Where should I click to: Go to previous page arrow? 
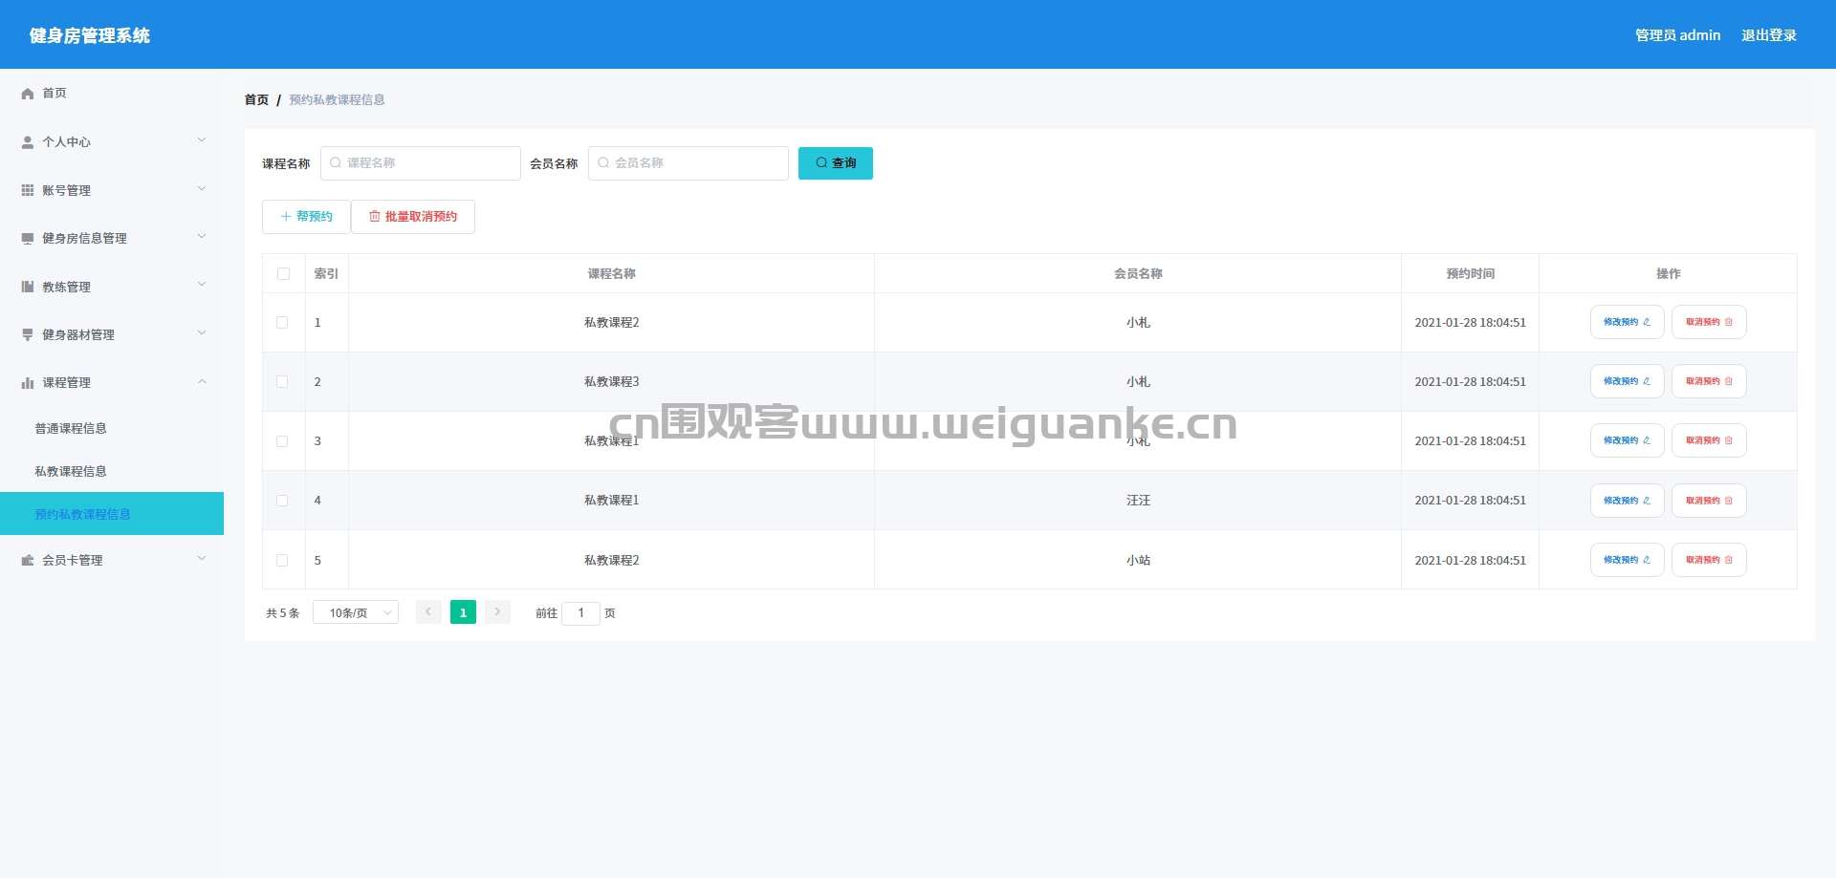coord(428,612)
